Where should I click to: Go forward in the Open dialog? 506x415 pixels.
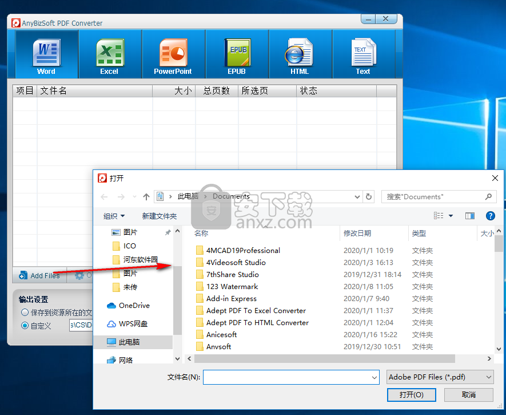121,197
